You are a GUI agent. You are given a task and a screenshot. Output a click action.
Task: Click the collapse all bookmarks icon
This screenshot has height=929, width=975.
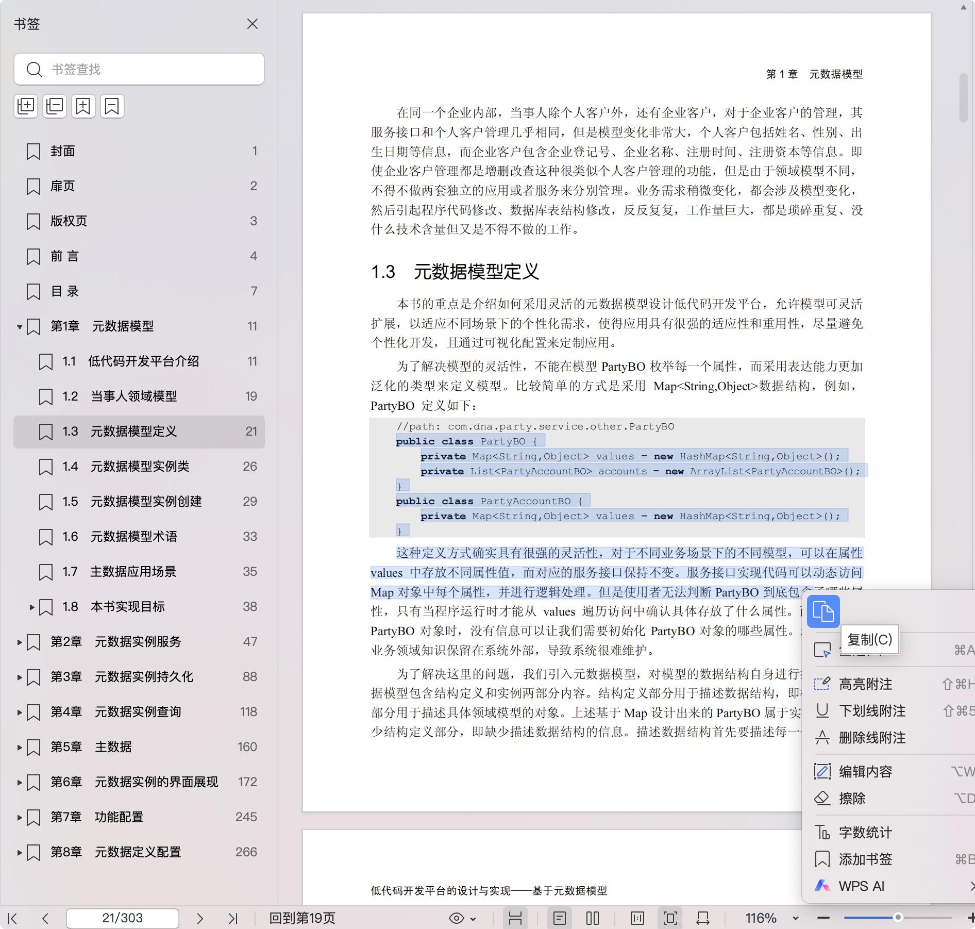tap(55, 106)
